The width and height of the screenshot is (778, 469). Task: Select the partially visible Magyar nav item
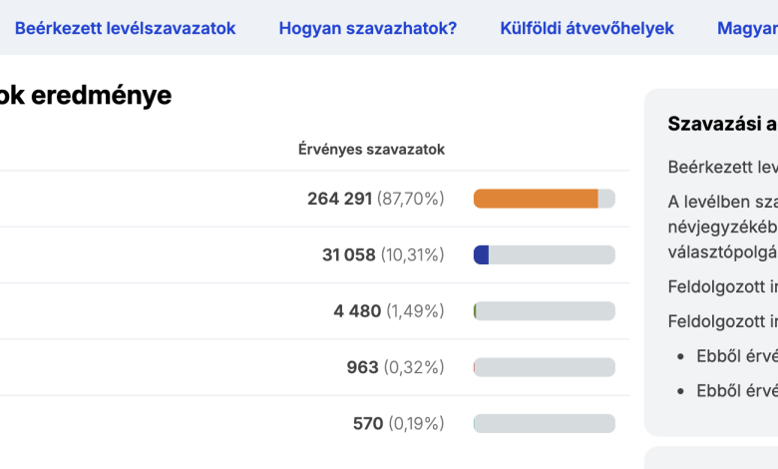pyautogui.click(x=746, y=28)
